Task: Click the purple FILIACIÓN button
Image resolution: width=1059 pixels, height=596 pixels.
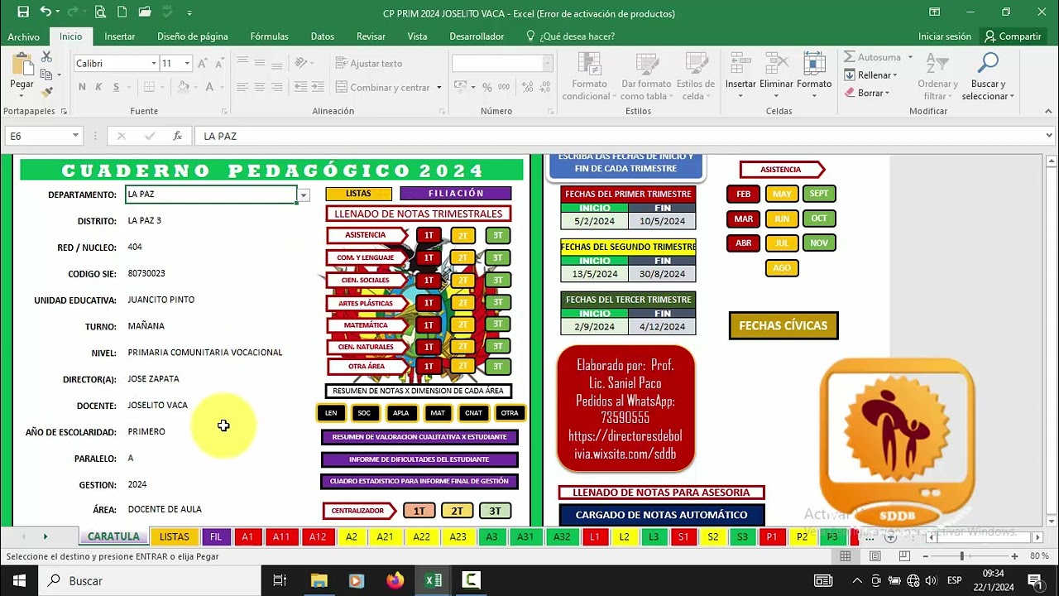Action: (x=456, y=193)
